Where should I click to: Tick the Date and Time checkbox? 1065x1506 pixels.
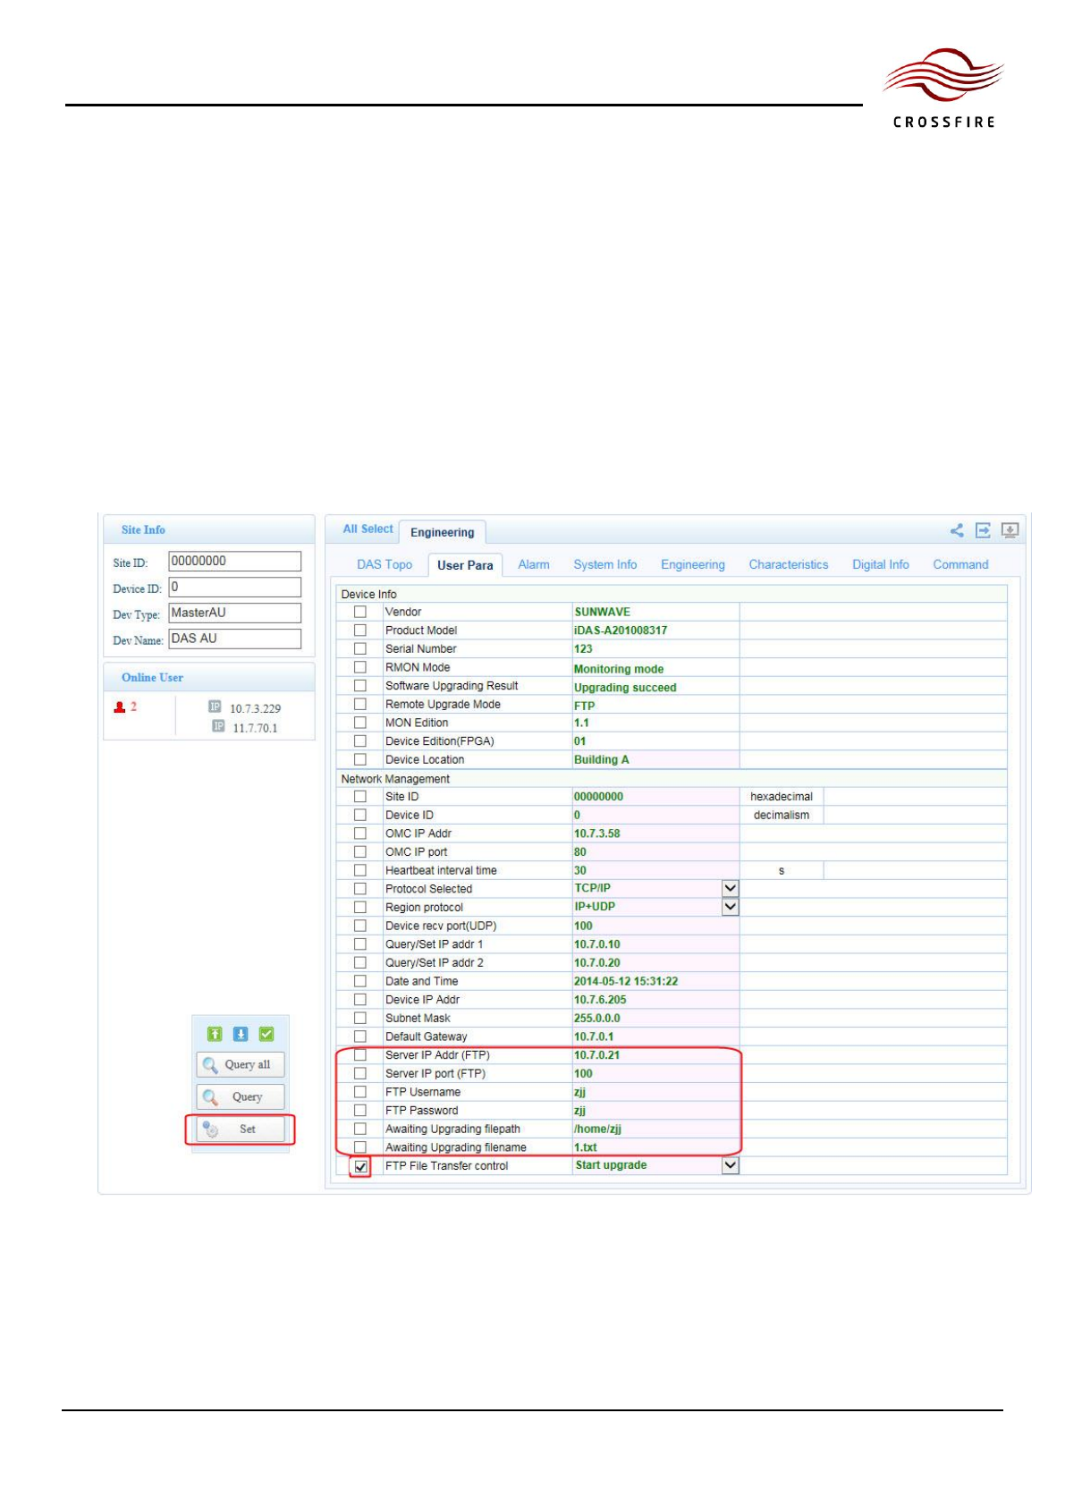pyautogui.click(x=360, y=981)
